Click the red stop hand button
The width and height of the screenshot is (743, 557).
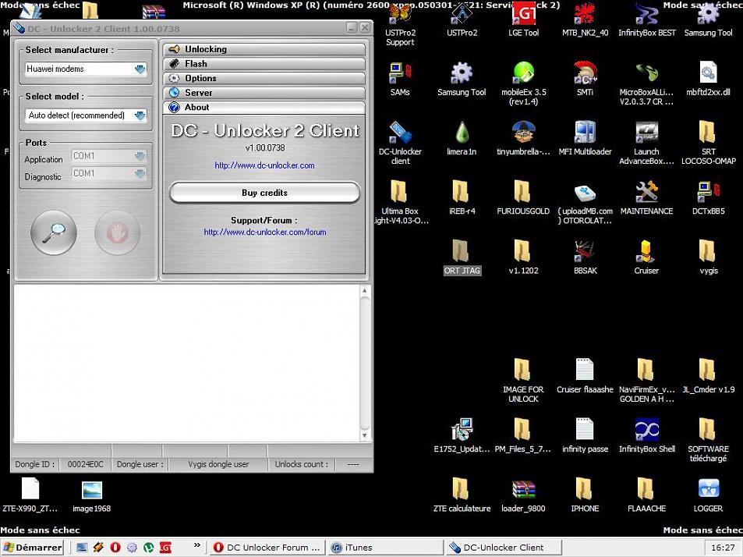click(117, 232)
